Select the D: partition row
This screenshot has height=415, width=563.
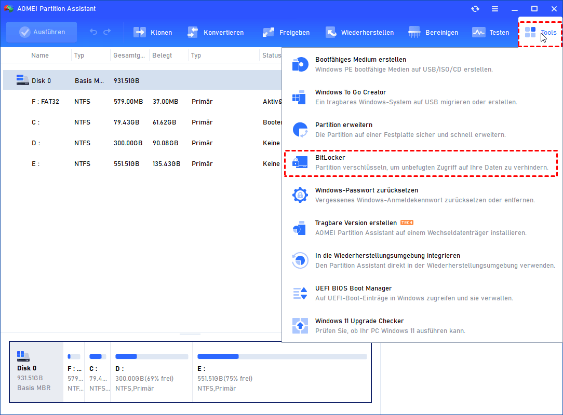[x=142, y=143]
